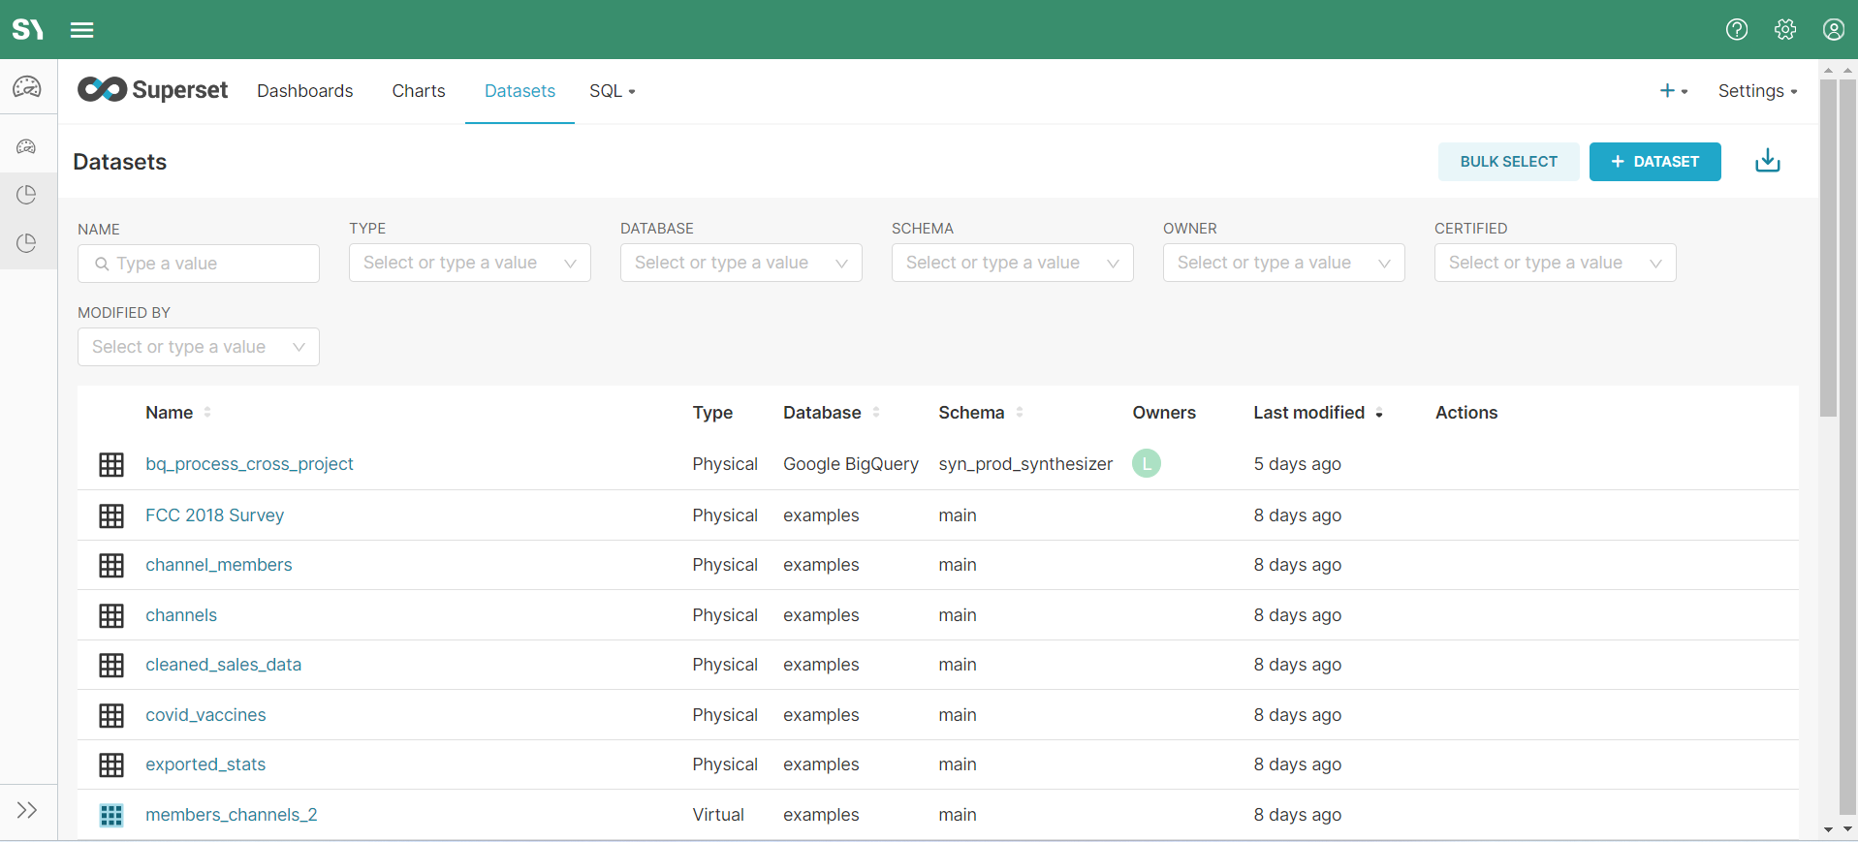Image resolution: width=1858 pixels, height=842 pixels.
Task: Open the Type filter dropdown
Action: pos(469,263)
